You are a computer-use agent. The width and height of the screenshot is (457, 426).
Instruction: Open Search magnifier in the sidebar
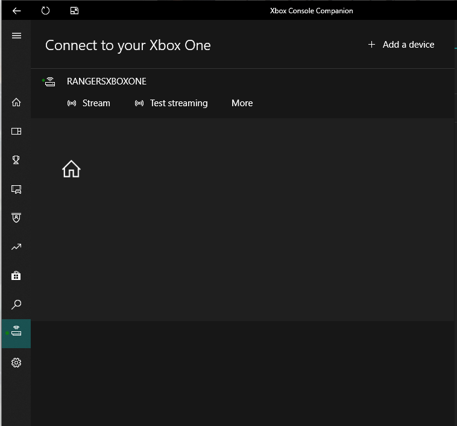16,305
